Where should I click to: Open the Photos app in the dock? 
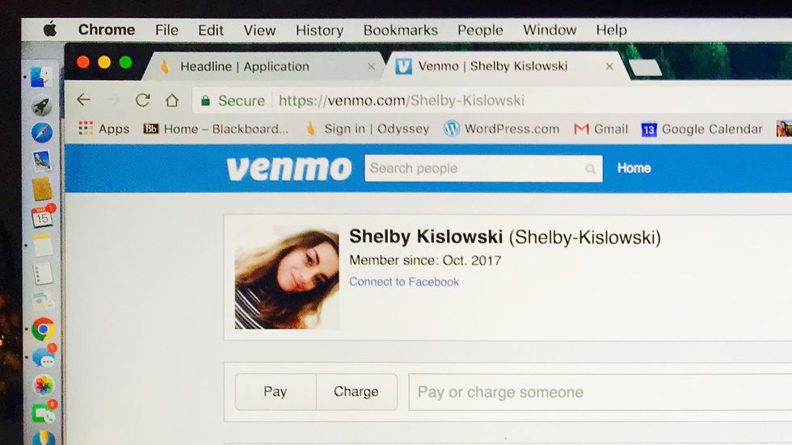tap(44, 385)
